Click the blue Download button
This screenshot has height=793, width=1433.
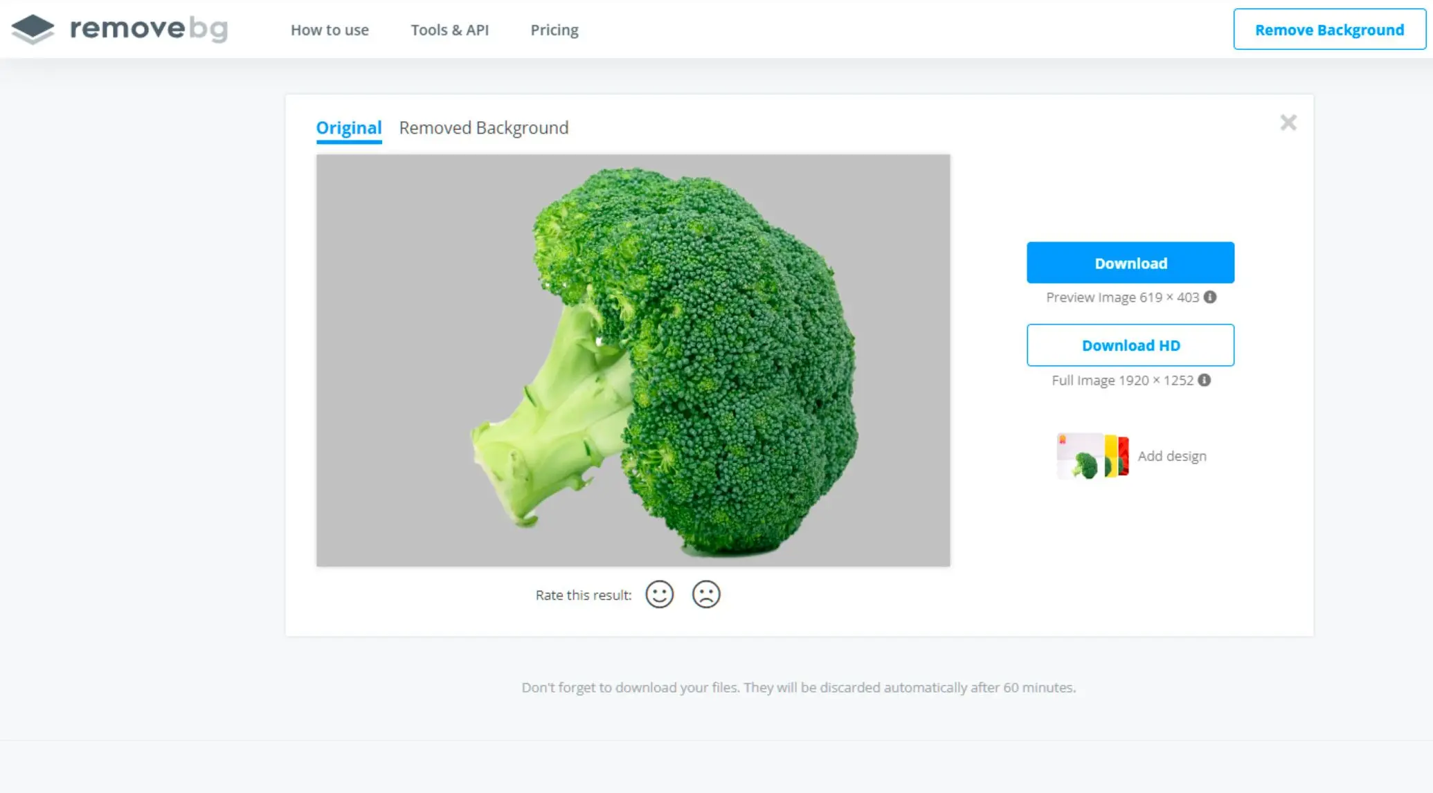1130,263
